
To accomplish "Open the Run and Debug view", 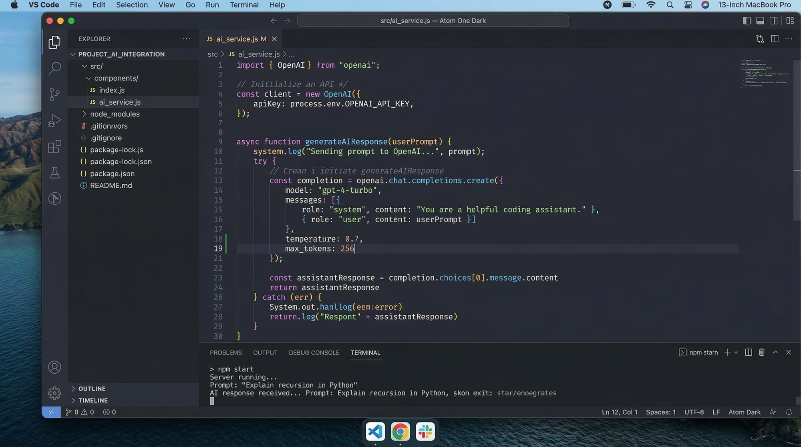I will [x=54, y=121].
